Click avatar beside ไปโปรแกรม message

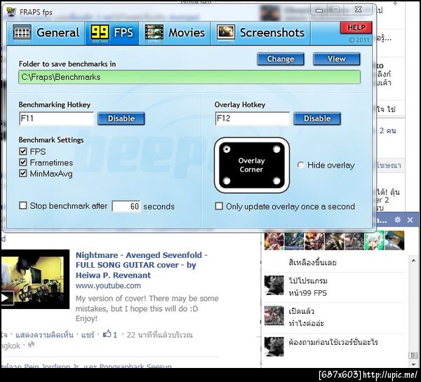click(274, 285)
